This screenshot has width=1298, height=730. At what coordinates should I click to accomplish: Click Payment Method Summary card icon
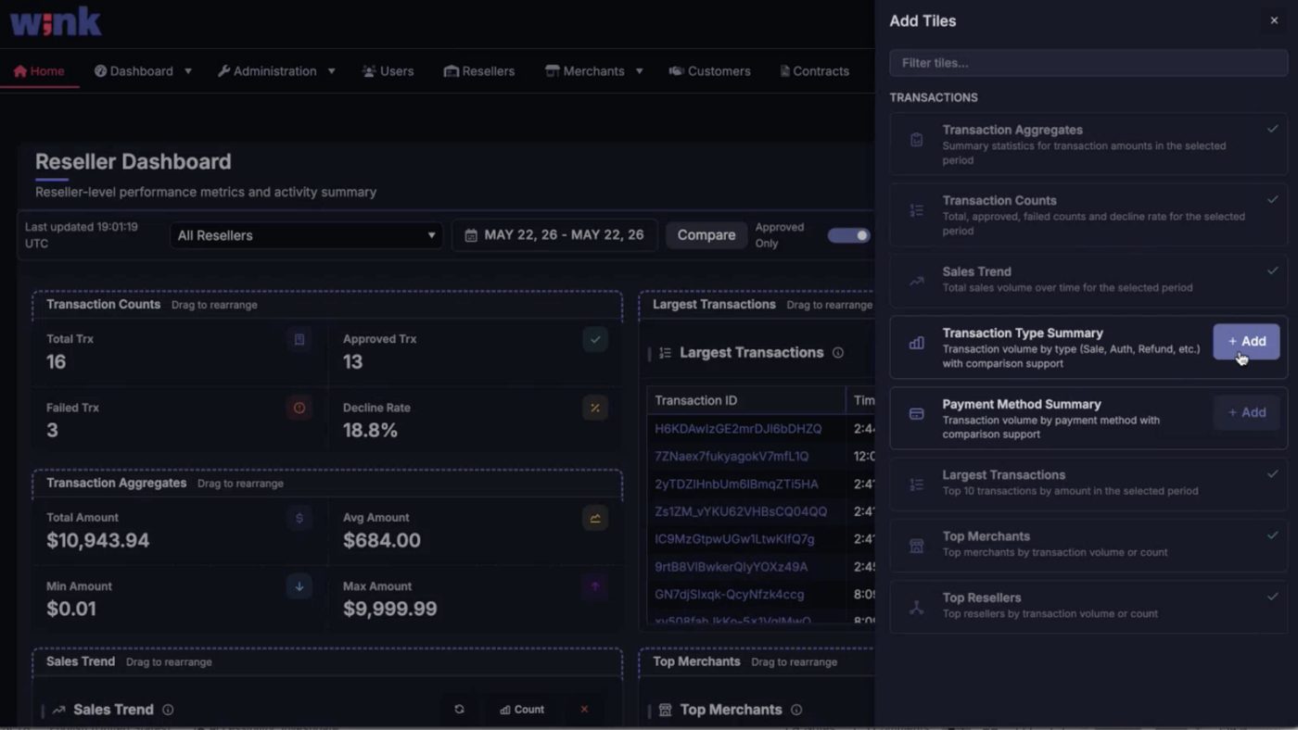click(916, 414)
